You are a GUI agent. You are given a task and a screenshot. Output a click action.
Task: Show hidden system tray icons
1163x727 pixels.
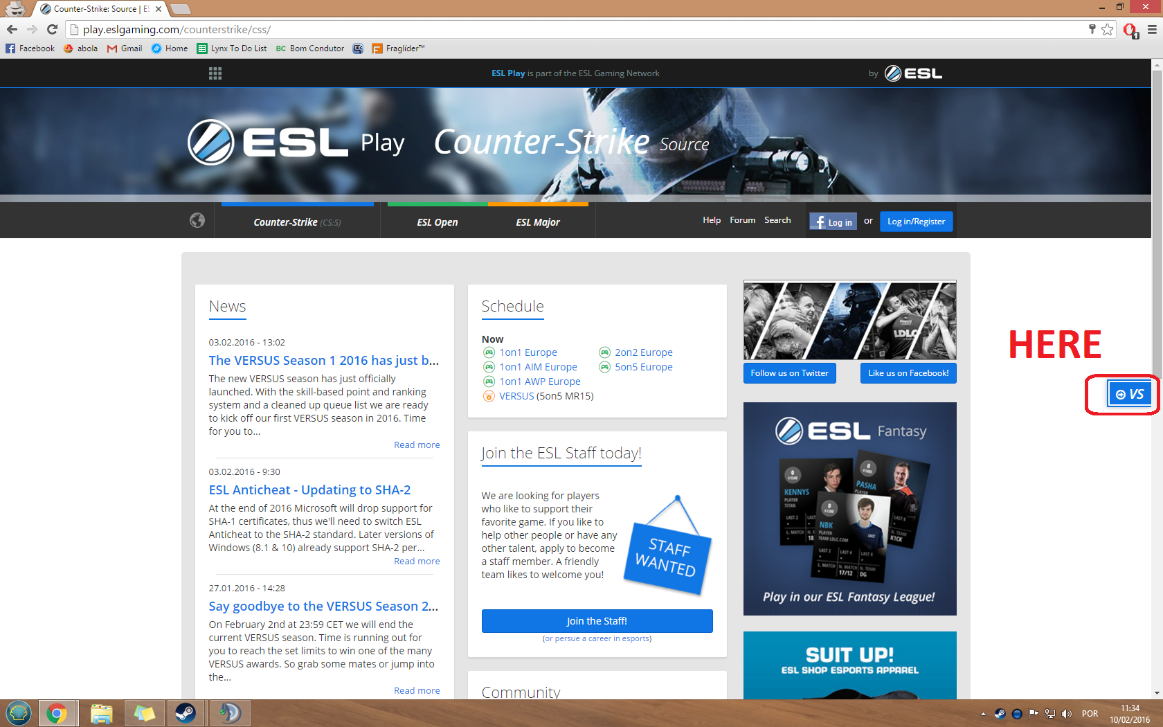tap(983, 714)
